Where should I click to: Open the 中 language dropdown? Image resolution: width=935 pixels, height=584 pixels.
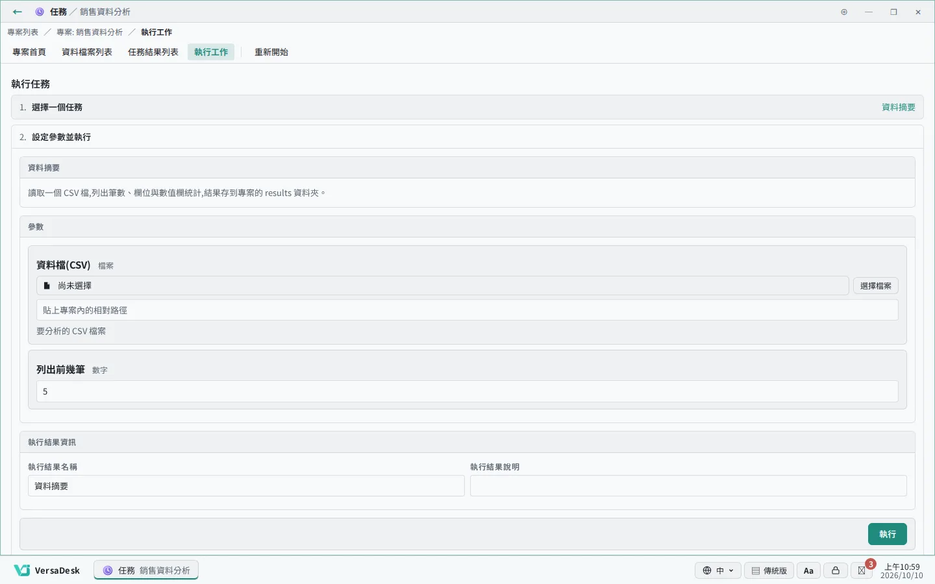718,570
